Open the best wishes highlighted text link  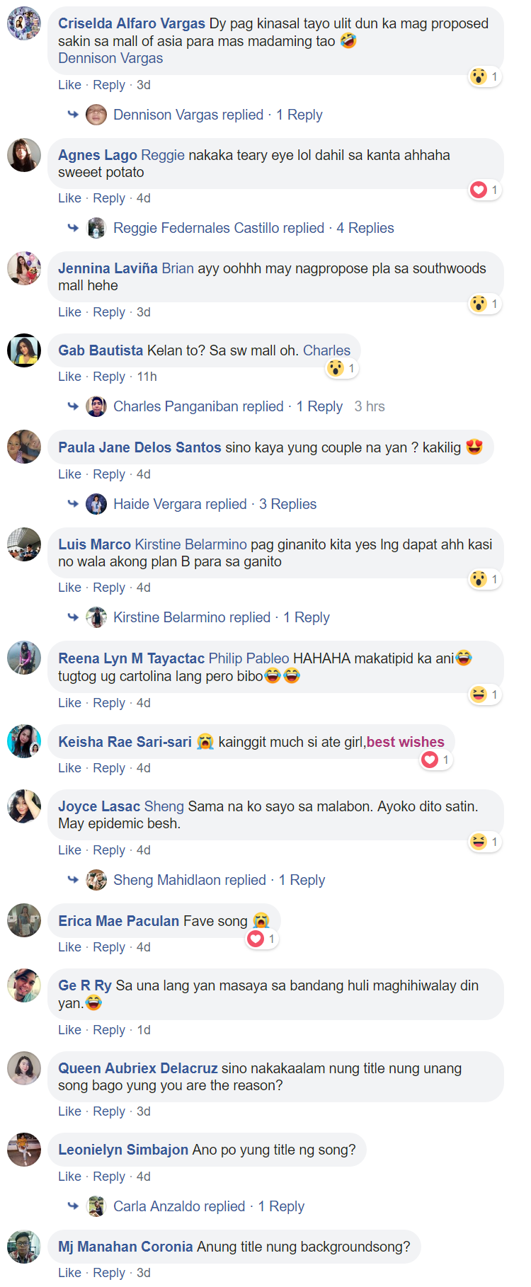pyautogui.click(x=406, y=742)
